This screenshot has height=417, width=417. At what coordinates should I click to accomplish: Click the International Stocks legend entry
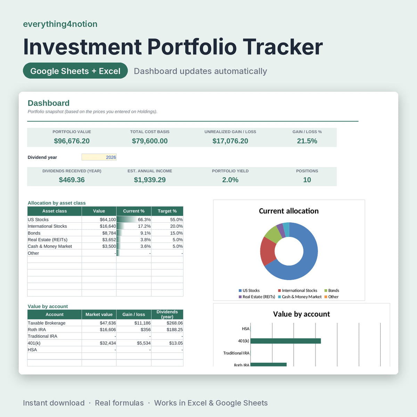(x=298, y=291)
